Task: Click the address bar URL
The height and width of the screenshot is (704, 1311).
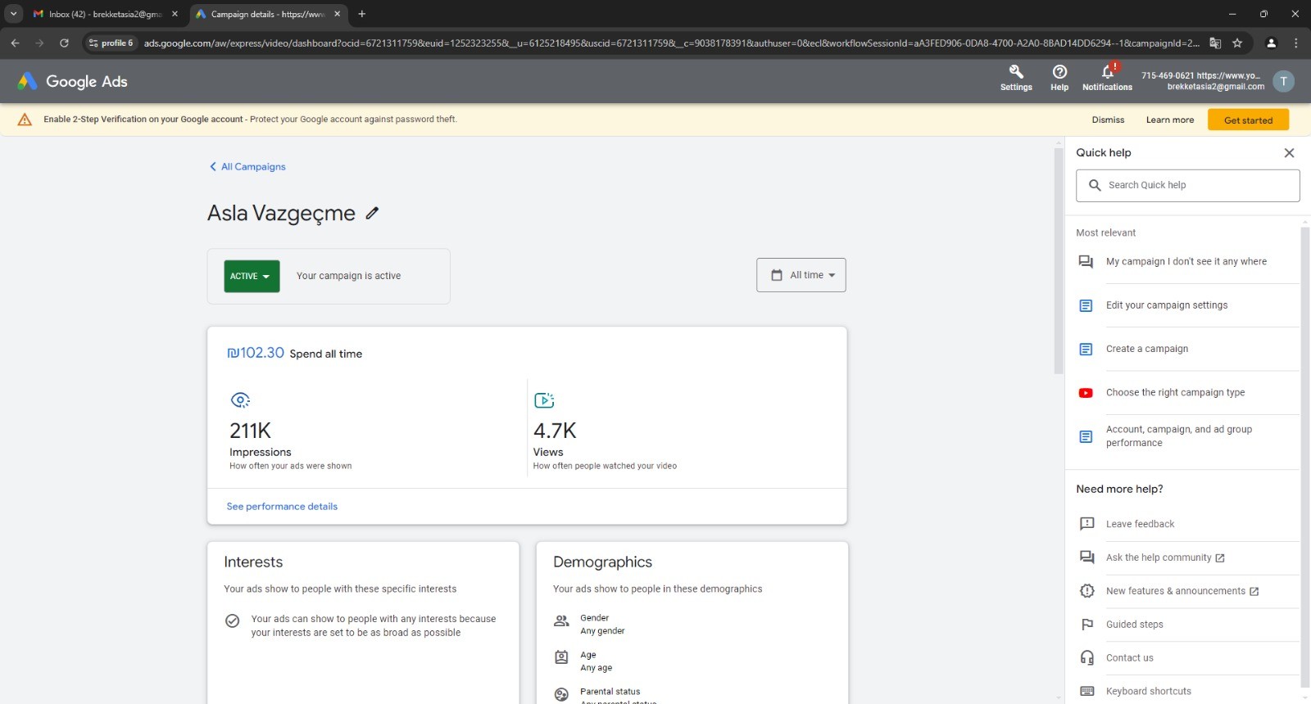Action: (671, 43)
